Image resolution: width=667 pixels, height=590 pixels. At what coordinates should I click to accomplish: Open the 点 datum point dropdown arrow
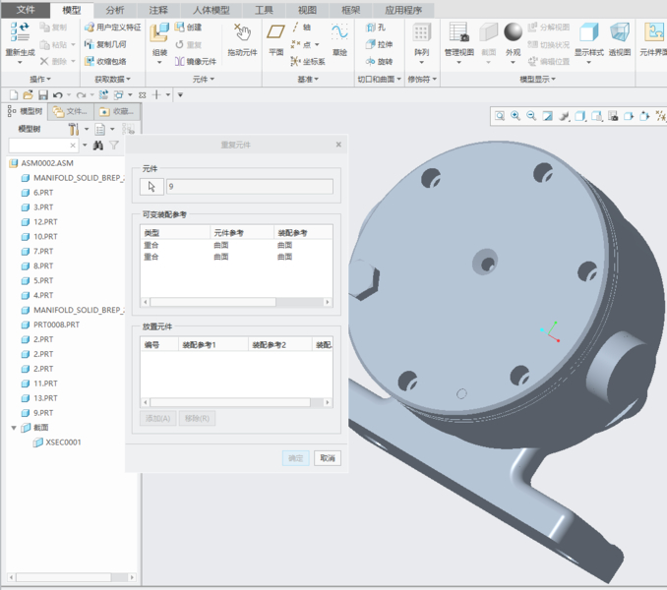click(x=317, y=44)
